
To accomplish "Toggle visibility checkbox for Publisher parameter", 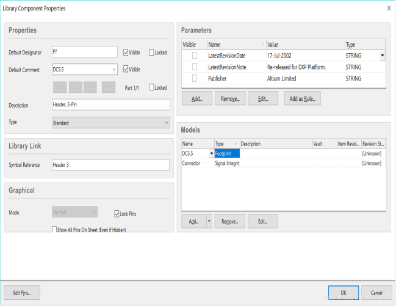I will 195,78.
